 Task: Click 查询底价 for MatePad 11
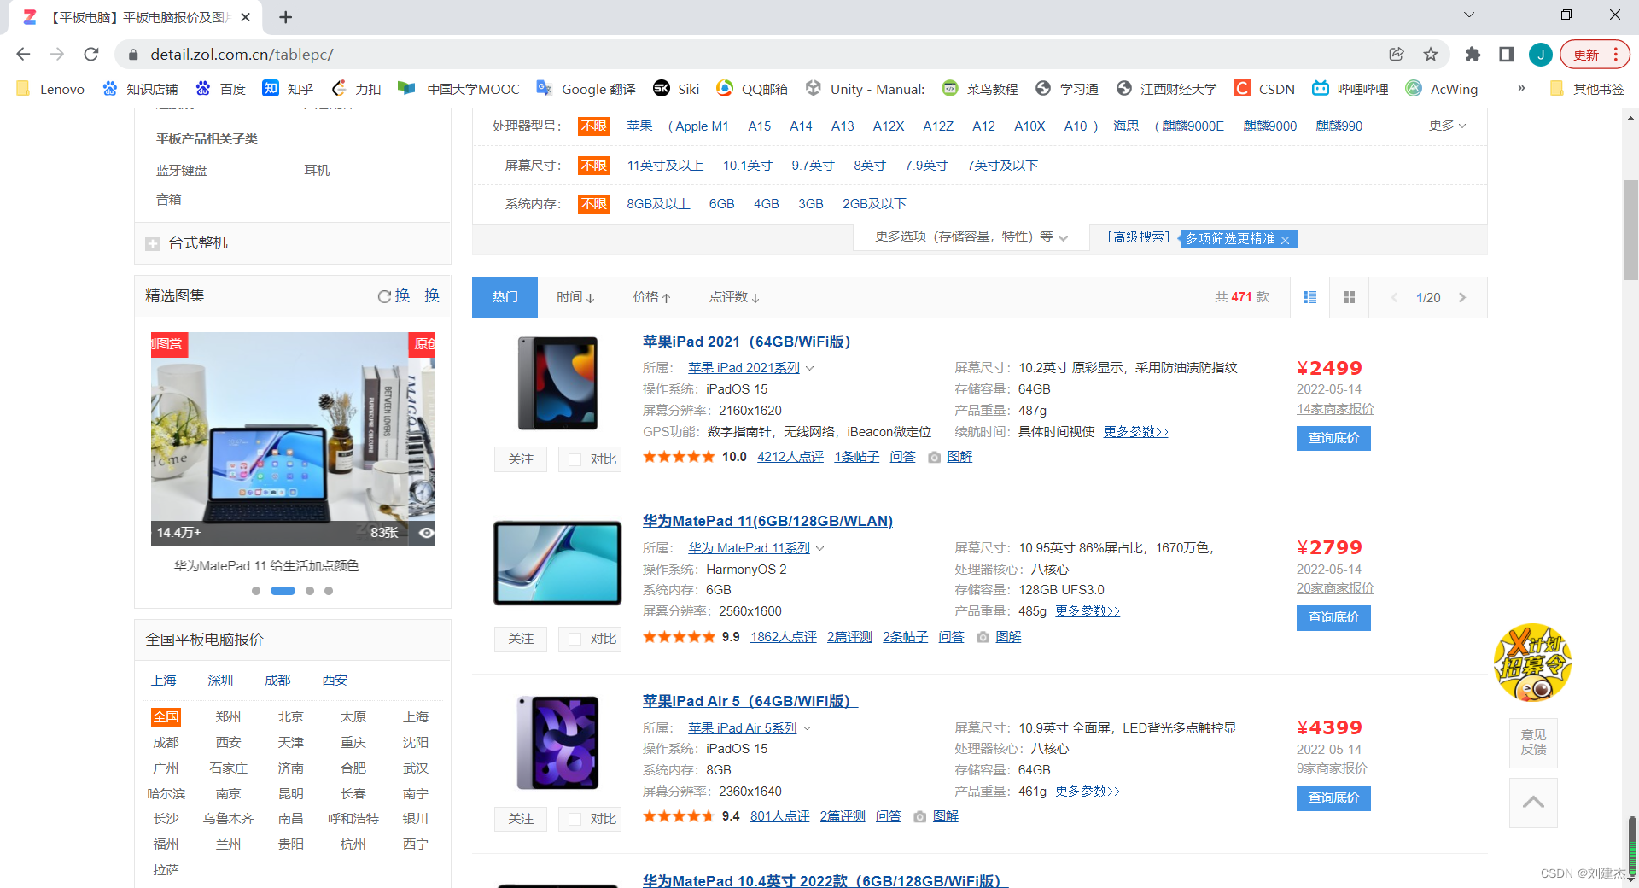pos(1333,617)
